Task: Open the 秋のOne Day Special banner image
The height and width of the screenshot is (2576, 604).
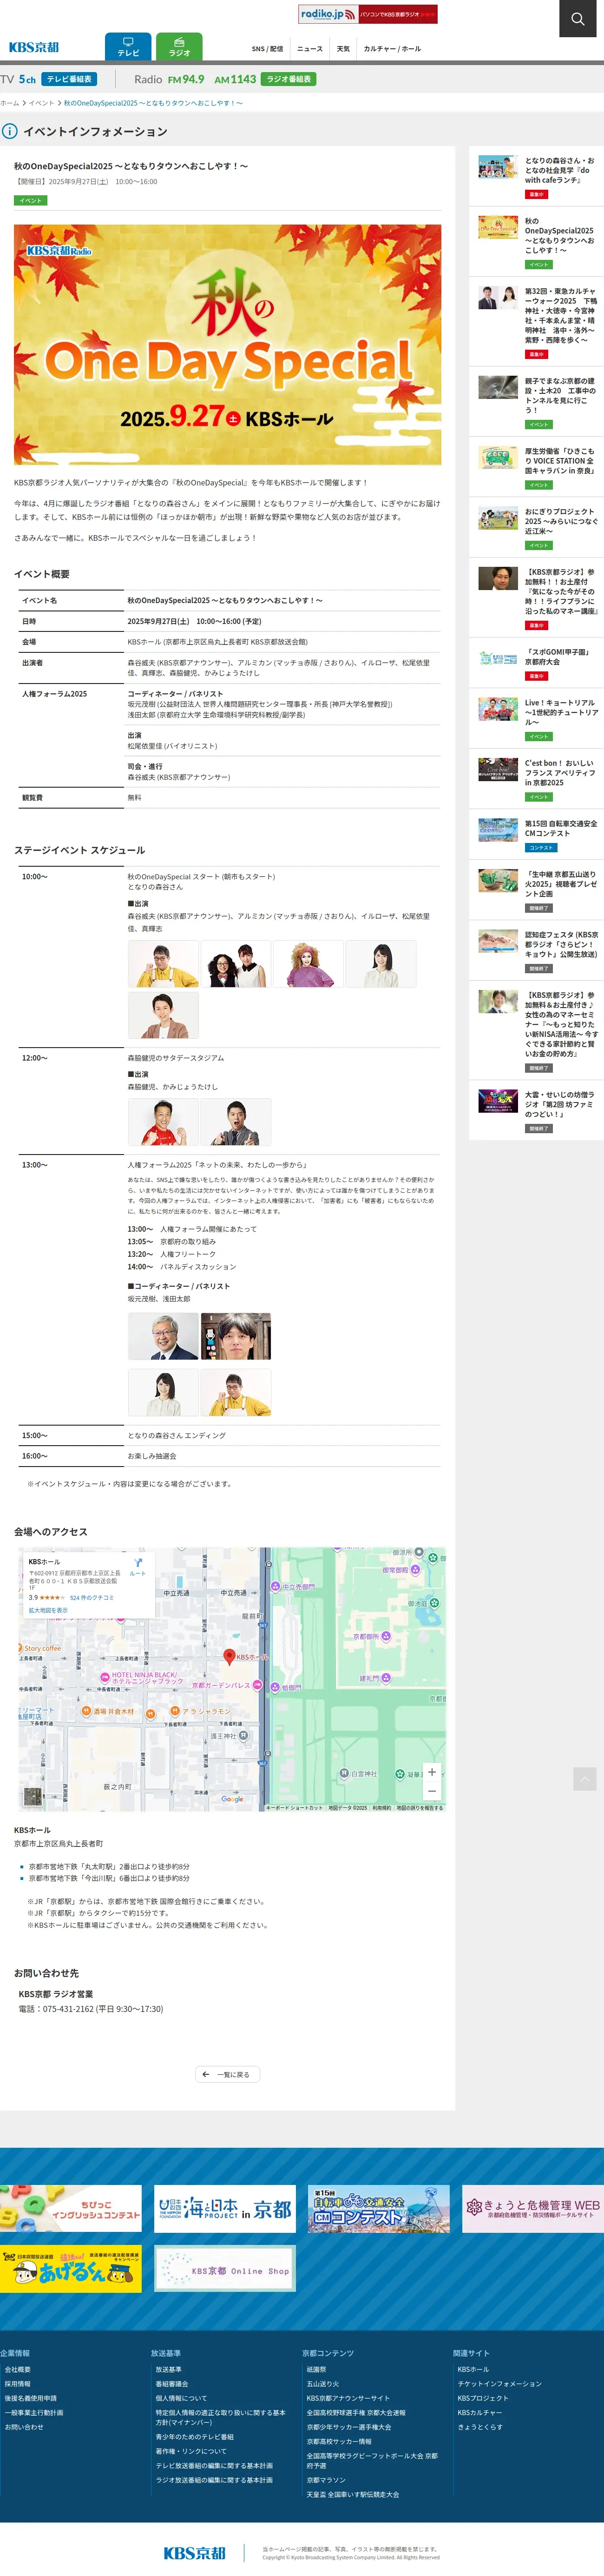Action: click(x=227, y=344)
